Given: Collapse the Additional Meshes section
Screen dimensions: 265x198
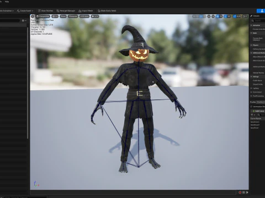Looking at the screenshot, I should click(251, 53).
